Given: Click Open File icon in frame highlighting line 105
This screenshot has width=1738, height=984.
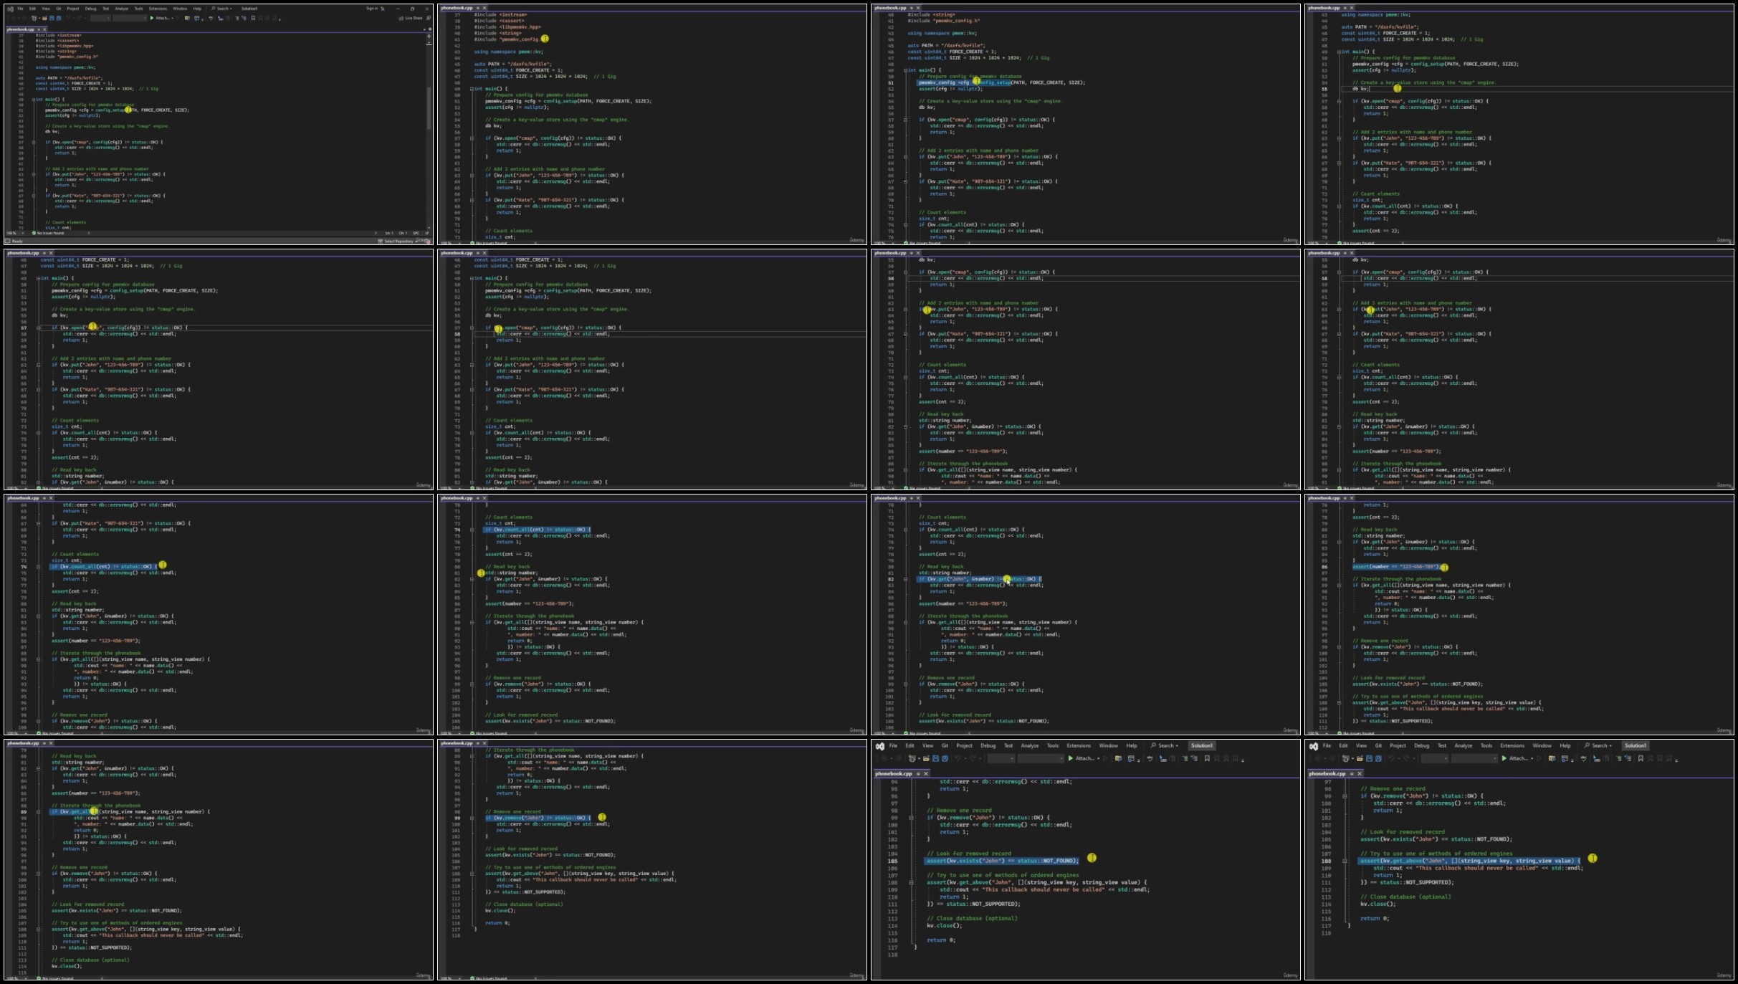Looking at the screenshot, I should pos(926,758).
